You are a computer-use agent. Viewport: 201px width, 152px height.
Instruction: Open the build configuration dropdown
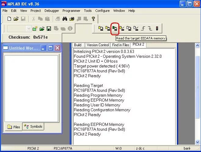[x=29, y=29]
